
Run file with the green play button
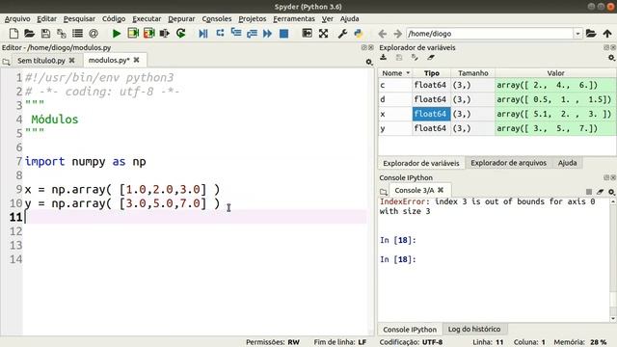(x=117, y=34)
